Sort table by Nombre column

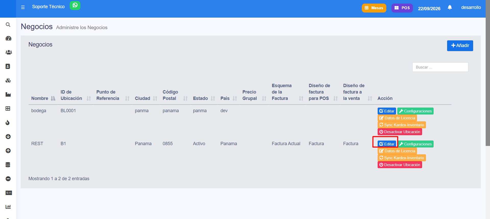pos(43,98)
